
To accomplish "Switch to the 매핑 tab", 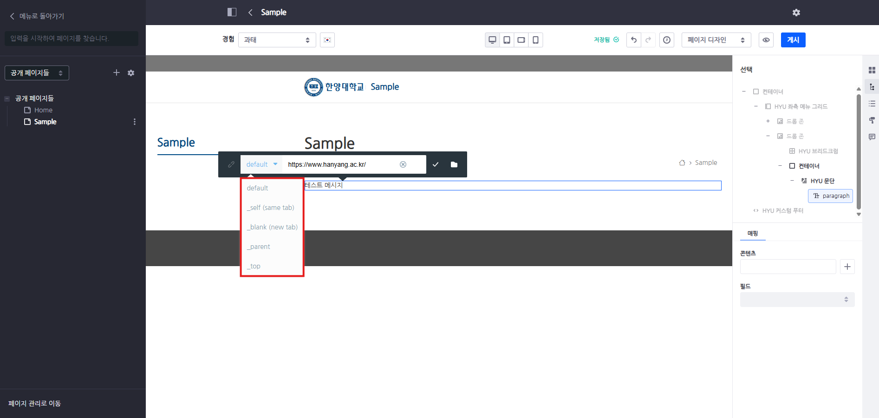I will [x=752, y=233].
